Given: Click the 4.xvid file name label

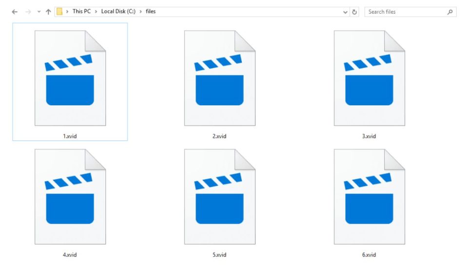Looking at the screenshot, I should pyautogui.click(x=70, y=255).
